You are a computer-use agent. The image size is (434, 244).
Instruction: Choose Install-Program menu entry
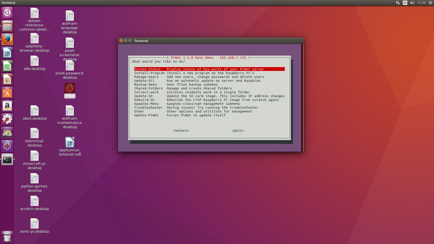tap(209, 73)
